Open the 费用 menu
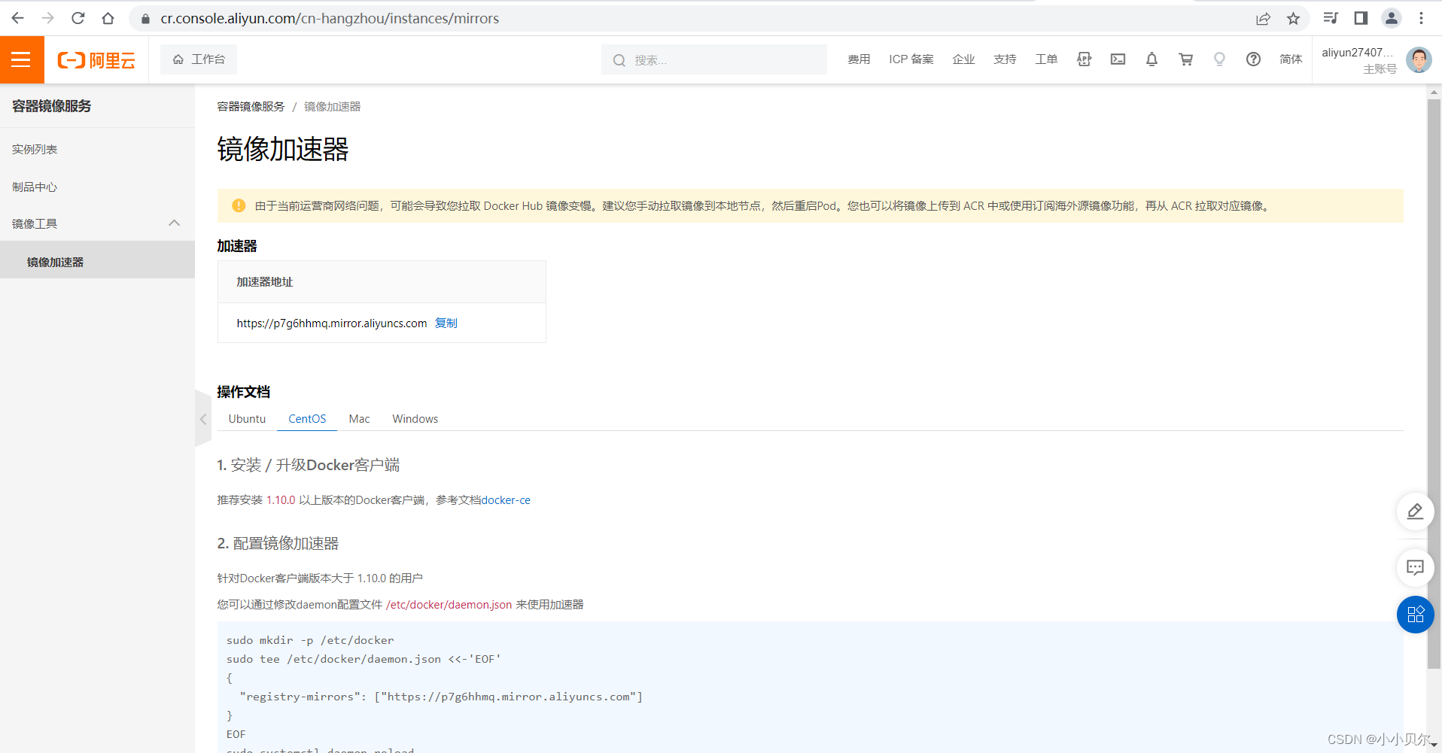The image size is (1442, 753). coord(859,59)
